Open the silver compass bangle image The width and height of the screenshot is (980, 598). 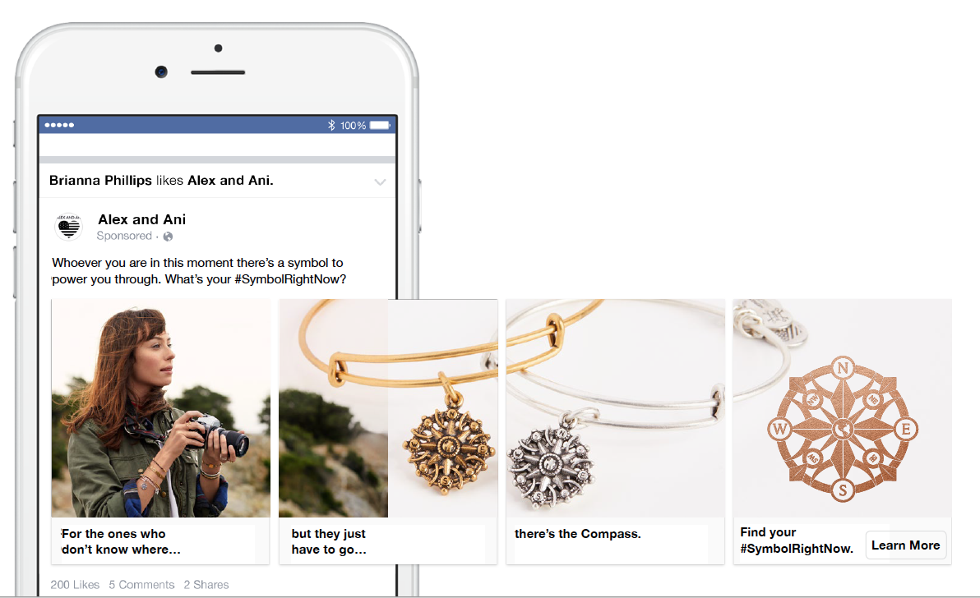(x=615, y=407)
